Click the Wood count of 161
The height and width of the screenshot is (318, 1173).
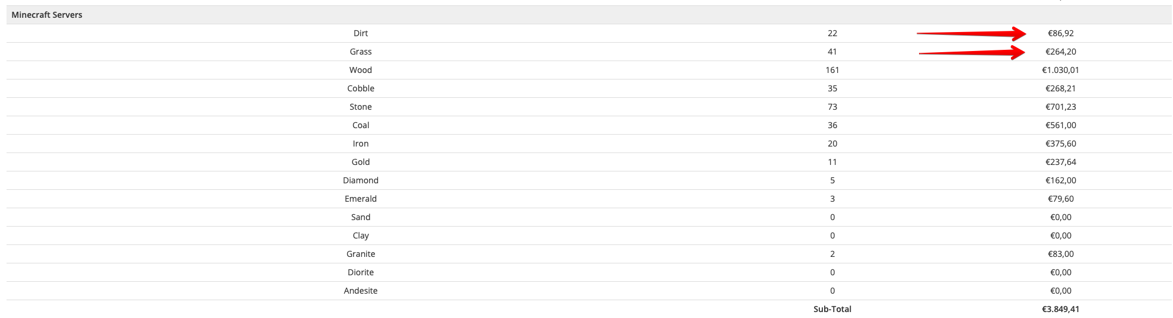(832, 70)
